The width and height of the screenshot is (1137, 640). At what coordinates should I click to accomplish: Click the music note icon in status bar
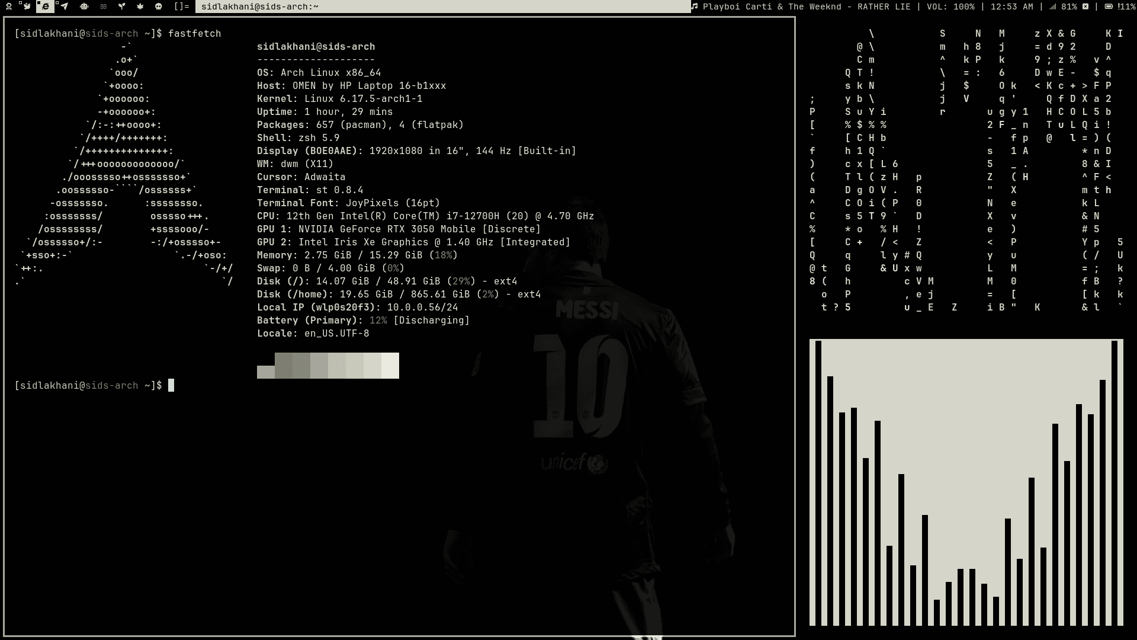click(x=695, y=7)
